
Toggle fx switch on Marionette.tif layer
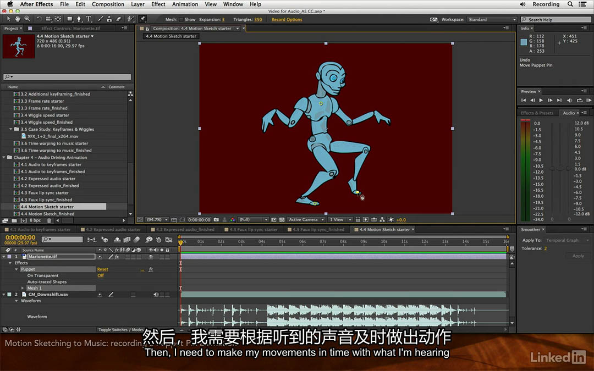click(x=117, y=257)
